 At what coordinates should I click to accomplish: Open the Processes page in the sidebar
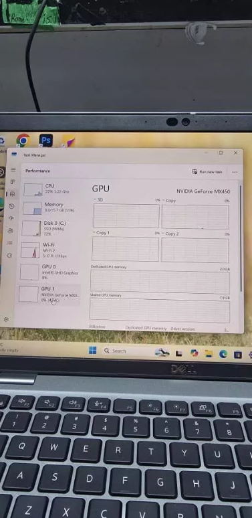coord(13,182)
